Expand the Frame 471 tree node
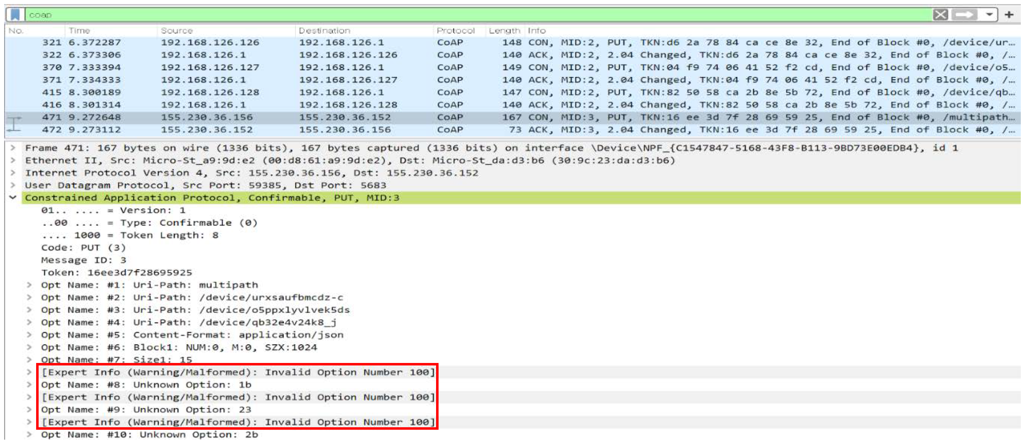 point(13,148)
